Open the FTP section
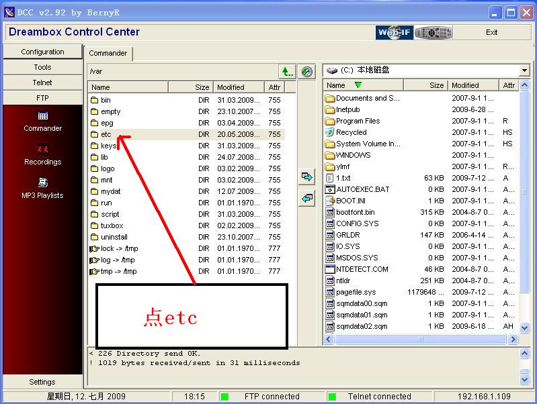537x404 pixels. (42, 98)
